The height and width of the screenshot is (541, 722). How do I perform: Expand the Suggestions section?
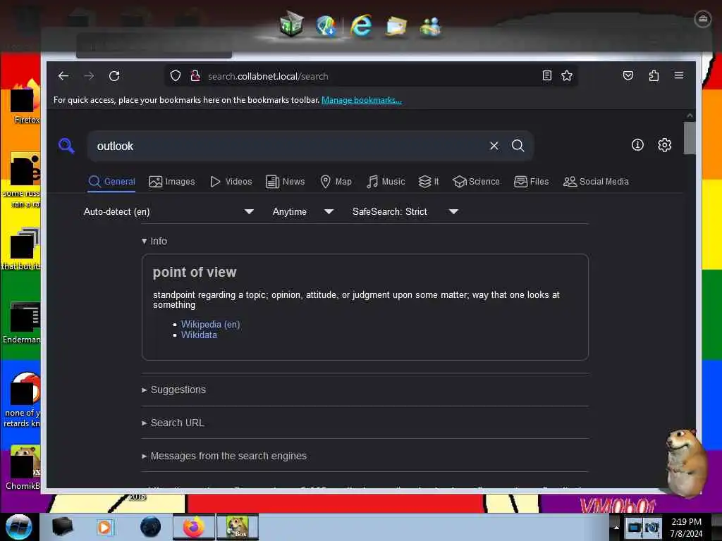(173, 390)
